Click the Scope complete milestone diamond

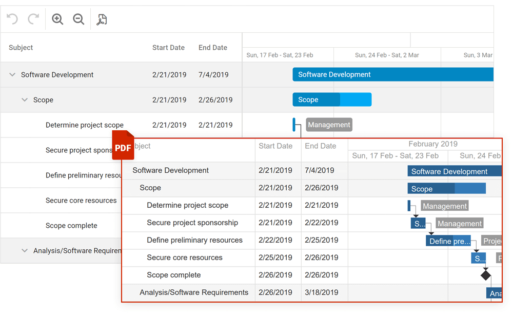[486, 275]
